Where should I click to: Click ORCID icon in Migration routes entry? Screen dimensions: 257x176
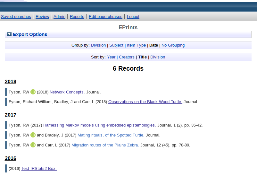pos(33,145)
